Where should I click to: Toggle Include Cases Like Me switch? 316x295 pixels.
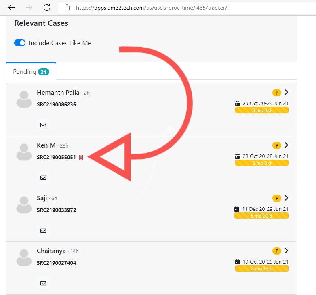tap(20, 43)
